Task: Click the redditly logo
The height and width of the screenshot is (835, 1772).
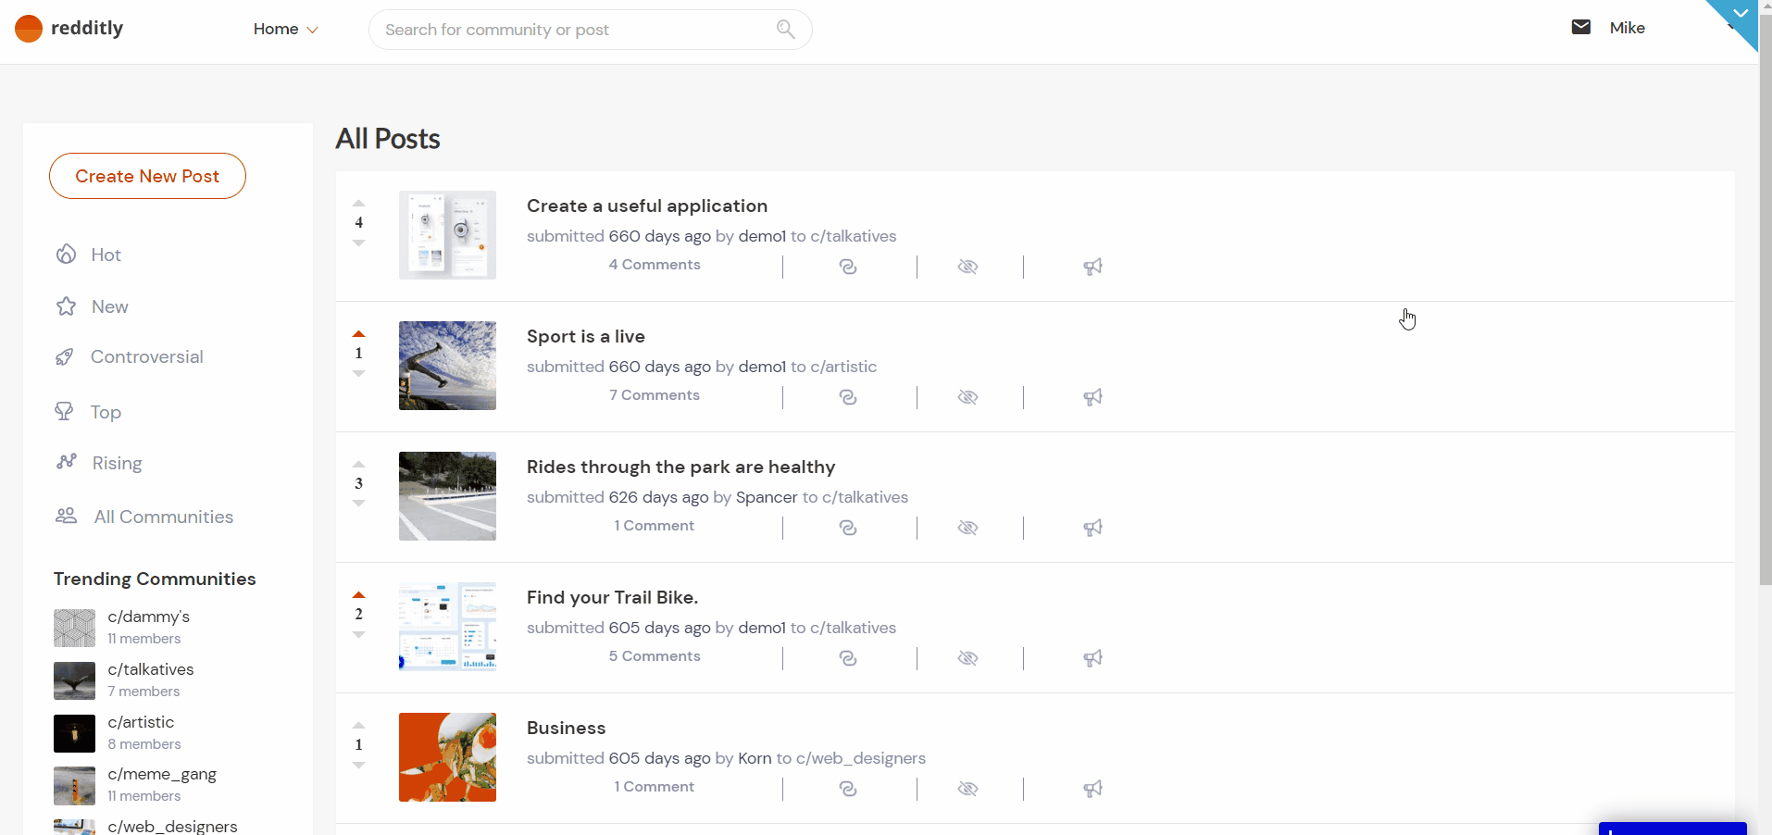Action: coord(69,29)
